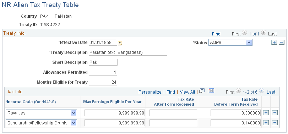Delete the current Treaty Info row
This screenshot has width=288, height=134.
tap(282, 42)
